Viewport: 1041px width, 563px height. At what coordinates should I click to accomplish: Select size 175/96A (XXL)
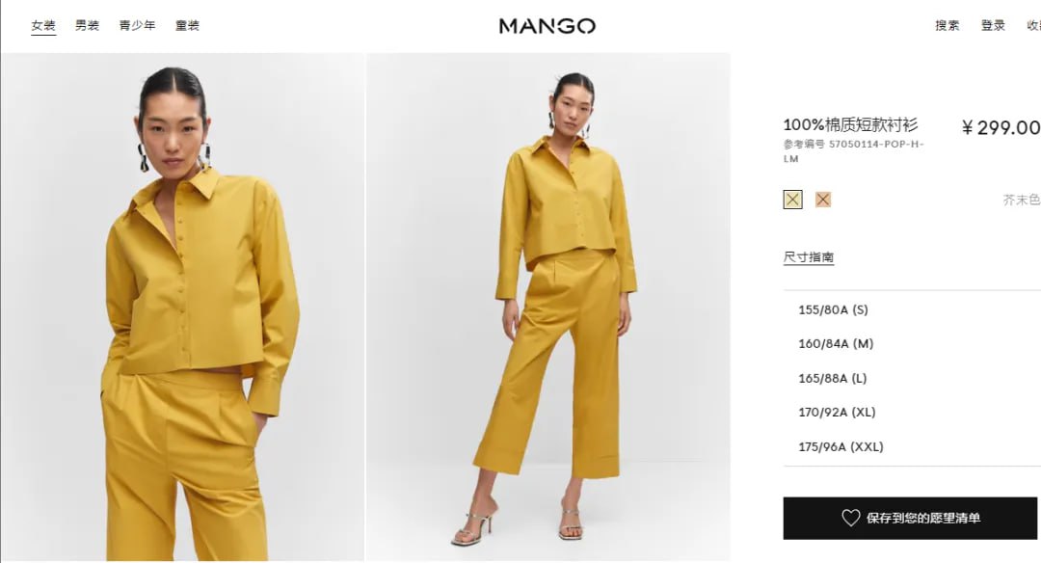pyautogui.click(x=912, y=446)
